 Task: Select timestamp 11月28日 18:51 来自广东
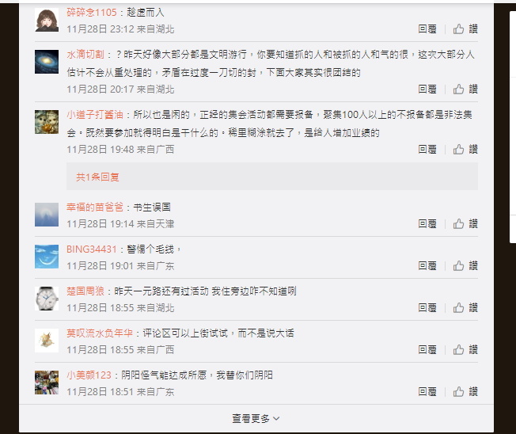(x=120, y=392)
